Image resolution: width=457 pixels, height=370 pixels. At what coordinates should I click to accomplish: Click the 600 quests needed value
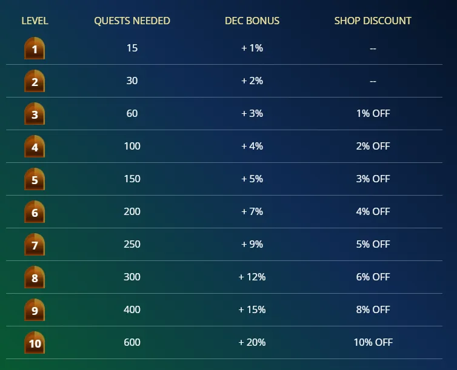(132, 342)
